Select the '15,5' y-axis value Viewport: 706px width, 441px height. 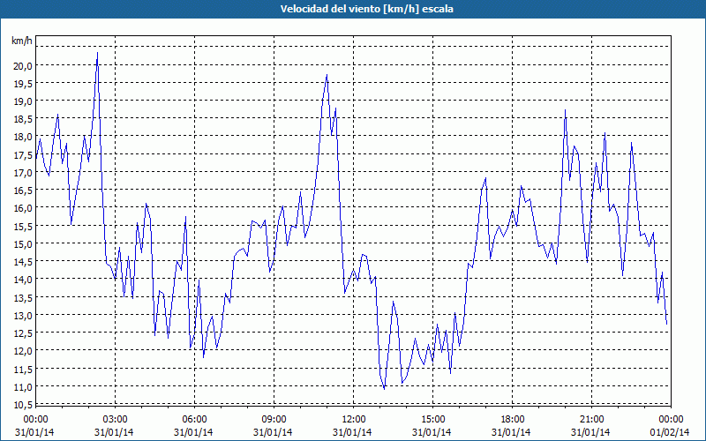tap(24, 227)
